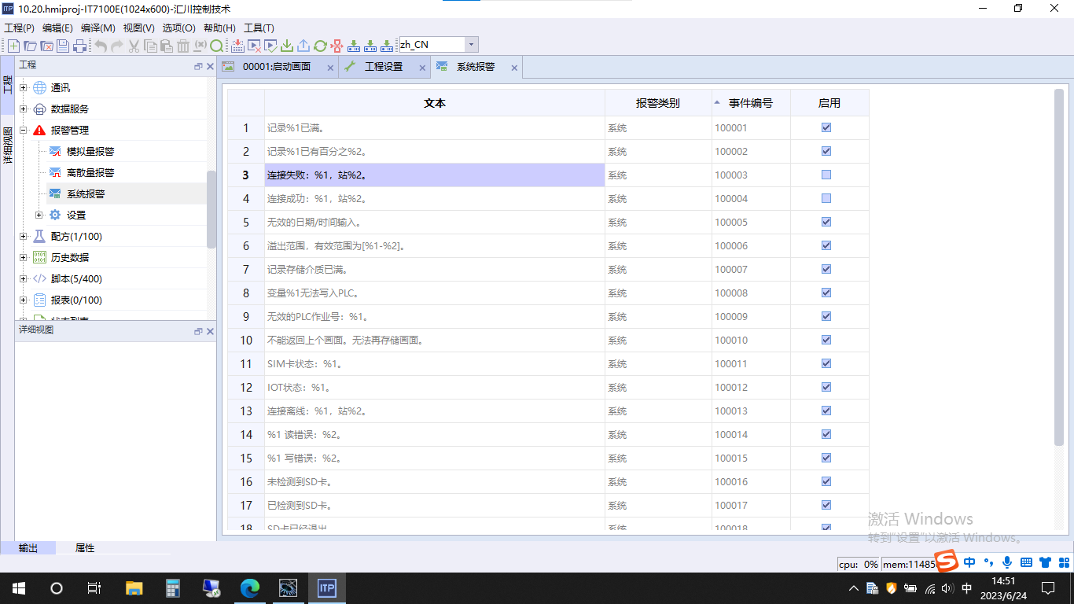The height and width of the screenshot is (604, 1074).
Task: Click the Save floppy disk icon
Action: click(x=63, y=46)
